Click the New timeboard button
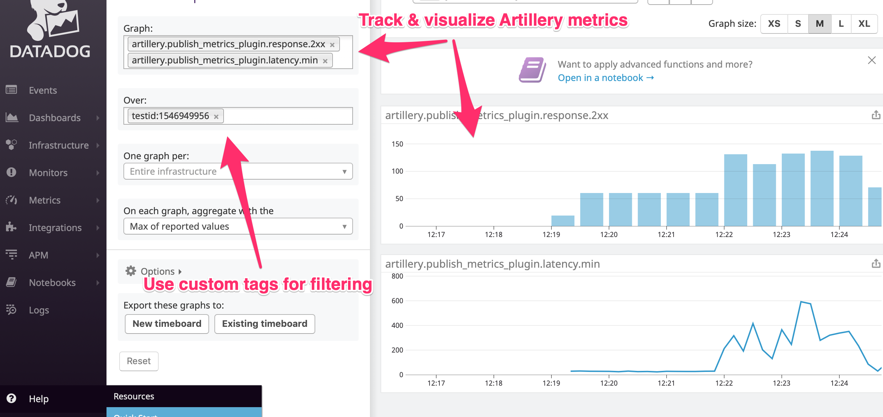This screenshot has width=883, height=417. pos(167,324)
